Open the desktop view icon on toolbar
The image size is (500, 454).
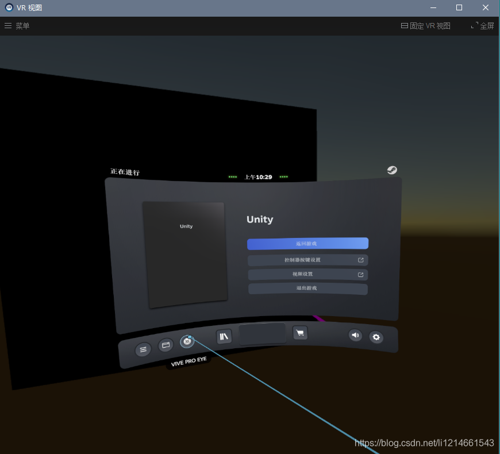pos(166,344)
